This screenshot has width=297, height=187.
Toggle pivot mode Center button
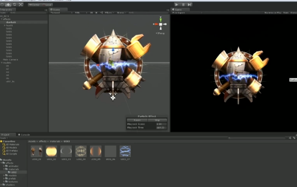[x=34, y=4]
